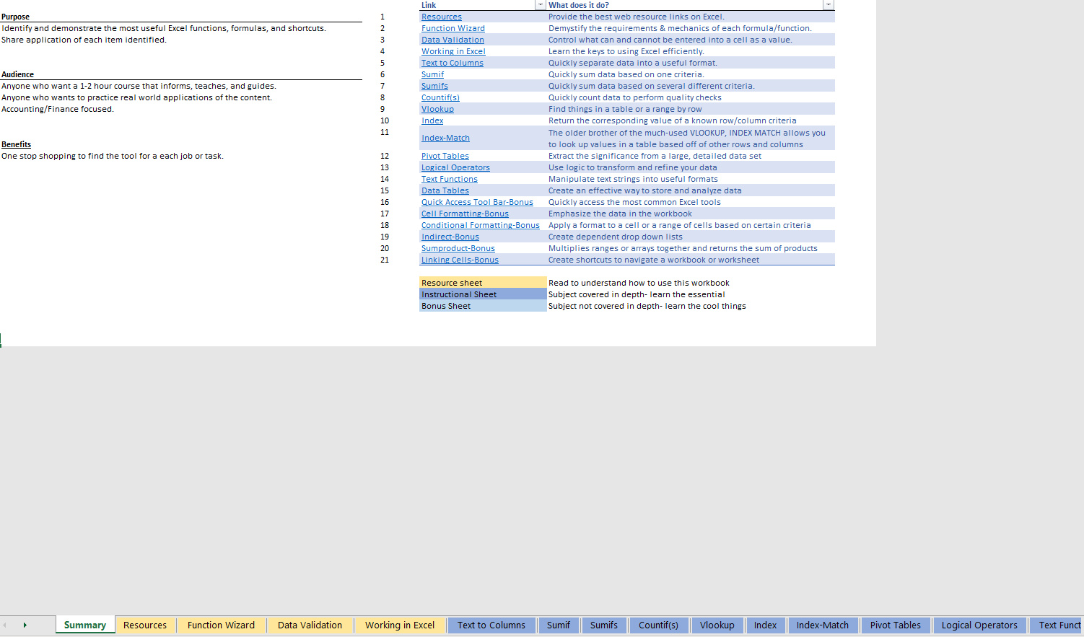Screen dimensions: 1084x637
Task: Open the Vlookup sheet tab
Action: coord(717,625)
